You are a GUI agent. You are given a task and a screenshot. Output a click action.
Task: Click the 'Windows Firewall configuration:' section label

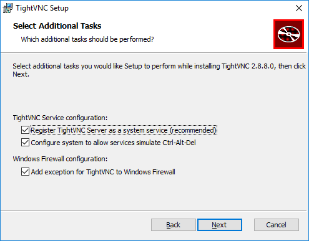[60, 159]
